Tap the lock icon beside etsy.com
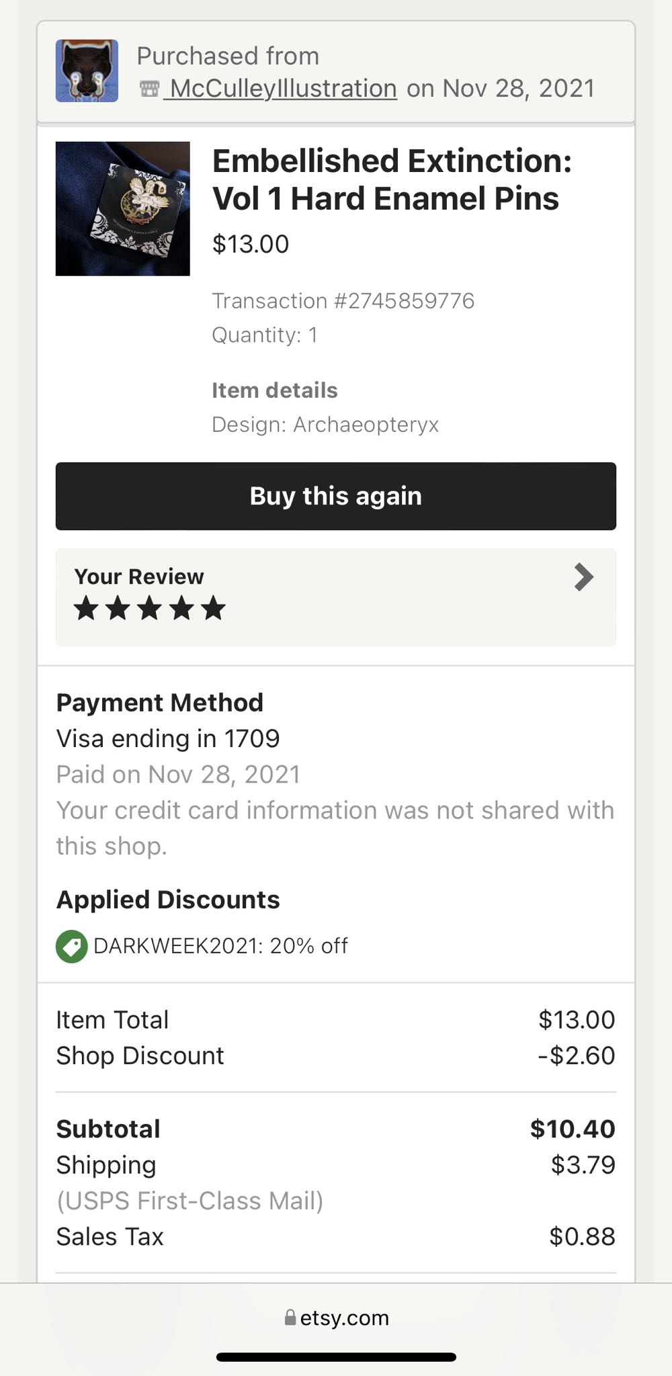672x1376 pixels. (290, 1318)
